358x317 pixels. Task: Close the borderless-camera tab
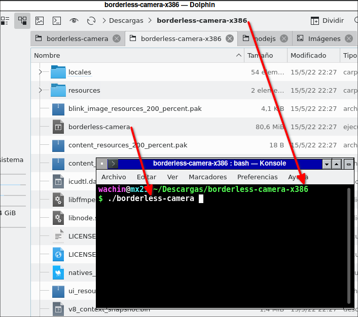(117, 38)
